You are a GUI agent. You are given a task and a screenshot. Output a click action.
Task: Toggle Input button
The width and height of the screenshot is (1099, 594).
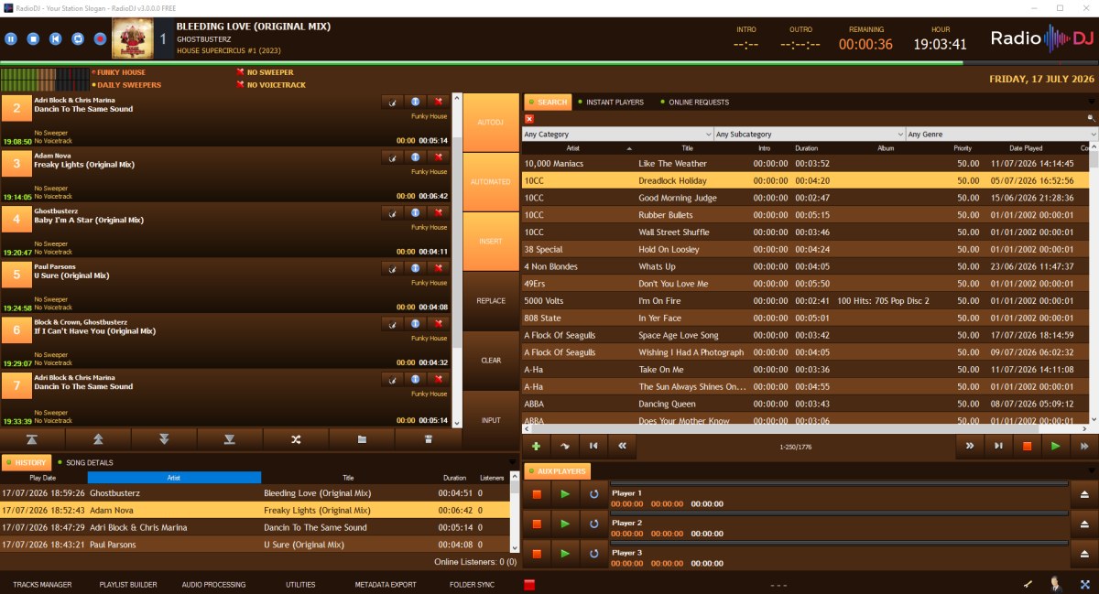tap(491, 420)
